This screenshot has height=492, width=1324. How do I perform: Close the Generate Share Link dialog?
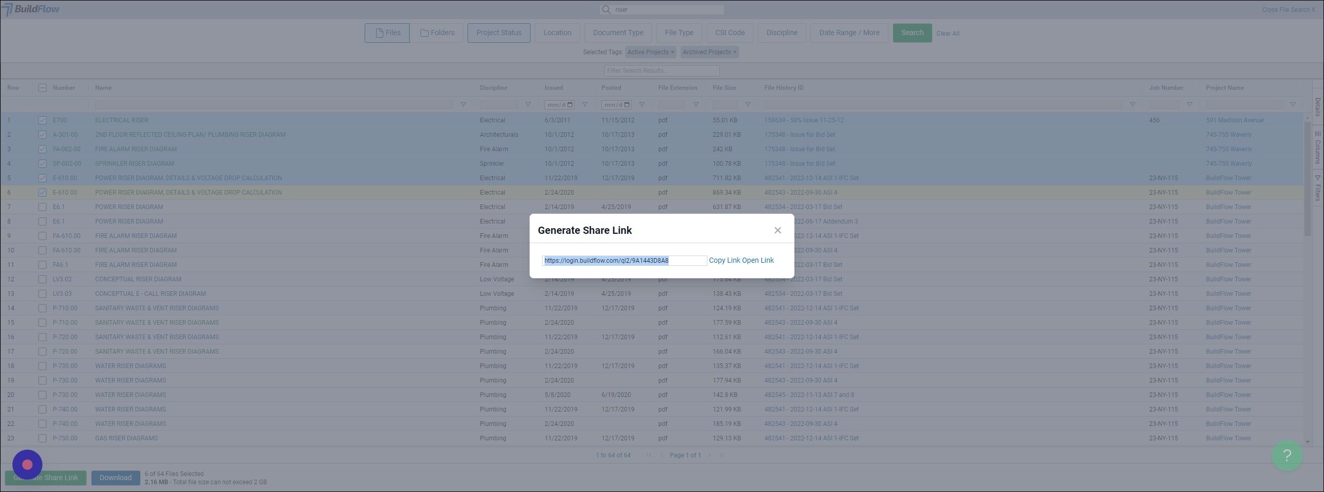click(x=777, y=230)
